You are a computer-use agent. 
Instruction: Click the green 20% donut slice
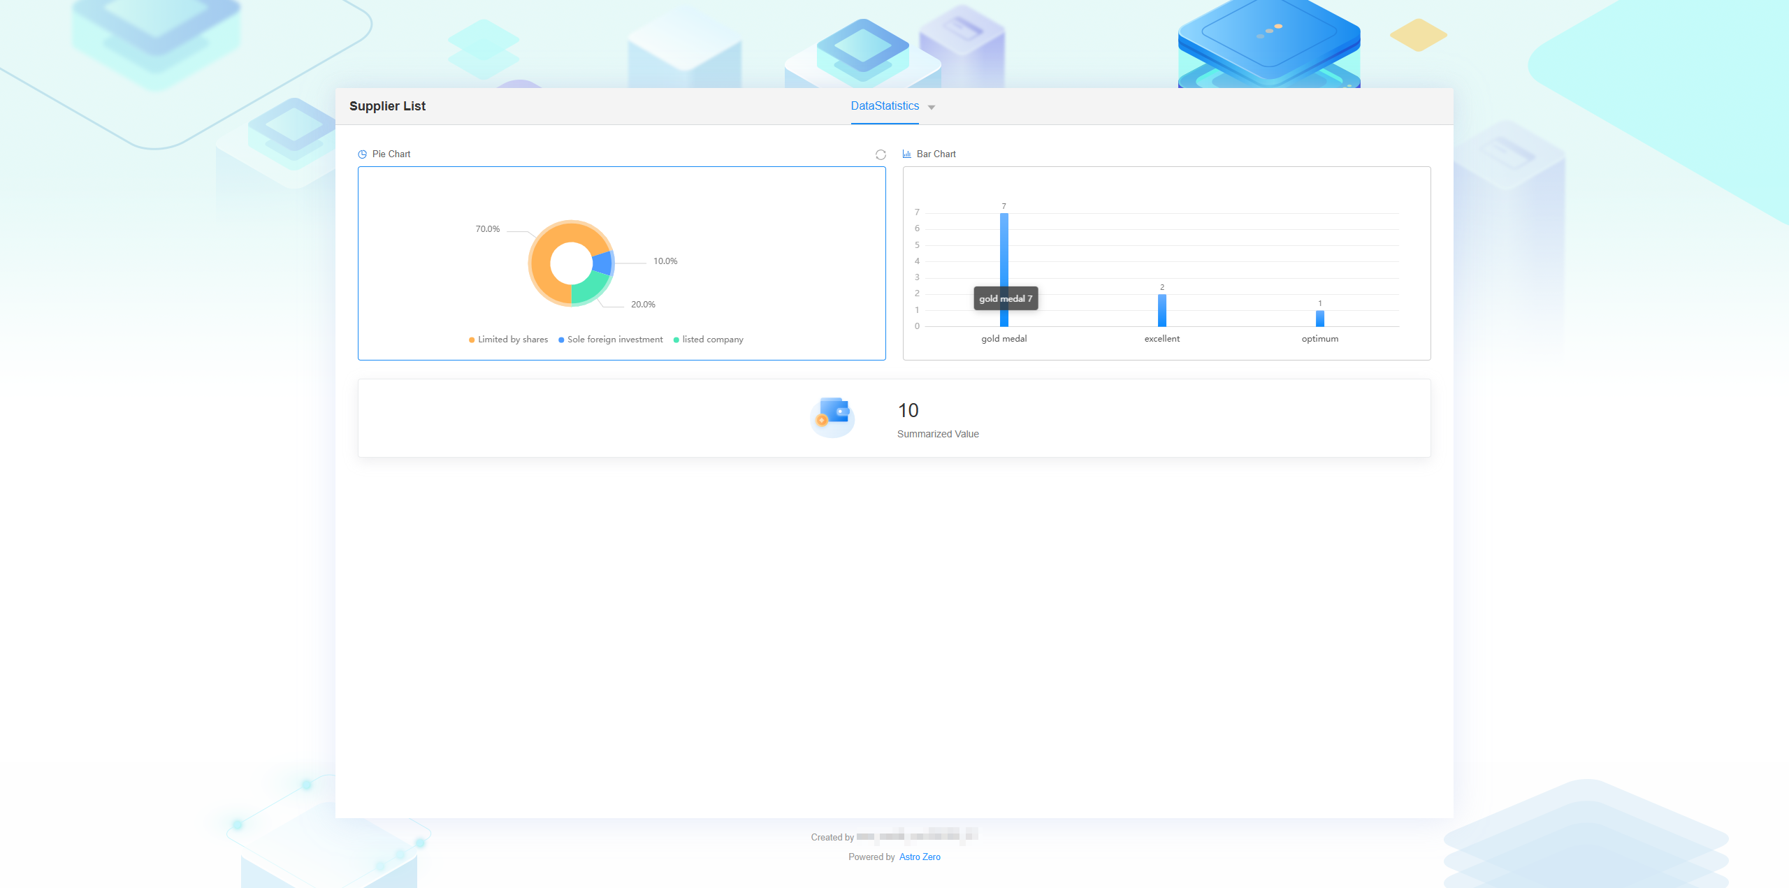589,288
